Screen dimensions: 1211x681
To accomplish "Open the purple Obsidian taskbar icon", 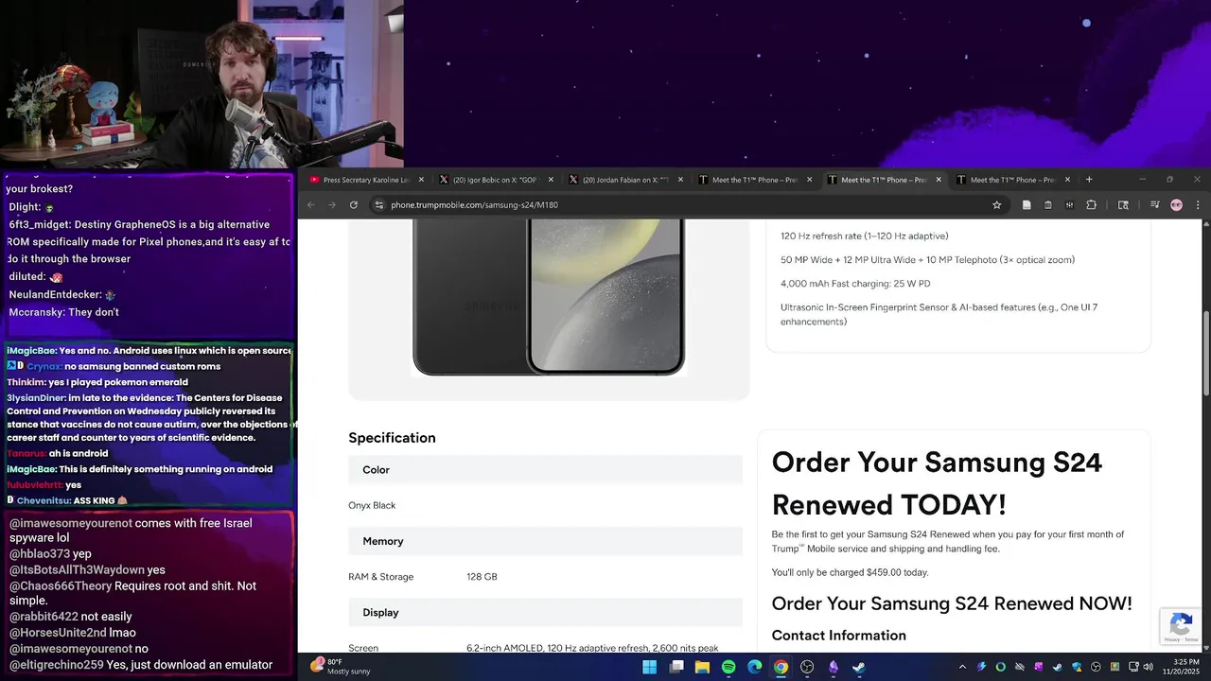I will pos(834,667).
